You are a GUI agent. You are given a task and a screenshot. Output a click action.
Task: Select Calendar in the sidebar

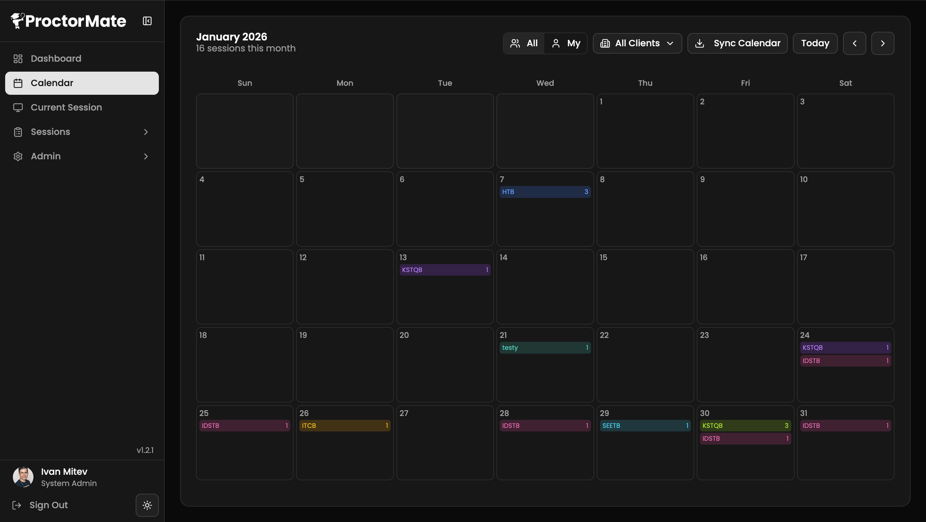tap(52, 83)
